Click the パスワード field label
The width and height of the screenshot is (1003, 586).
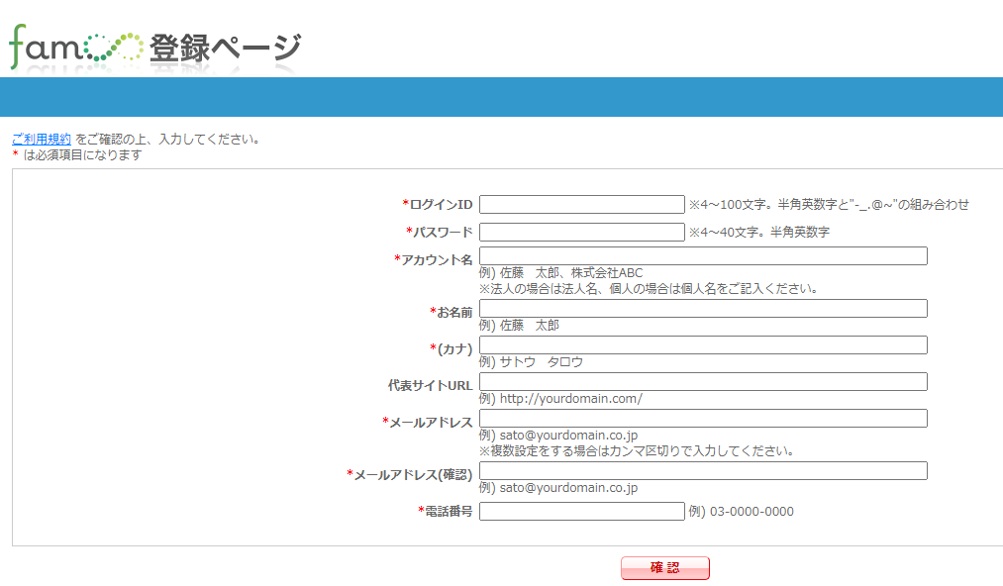443,233
